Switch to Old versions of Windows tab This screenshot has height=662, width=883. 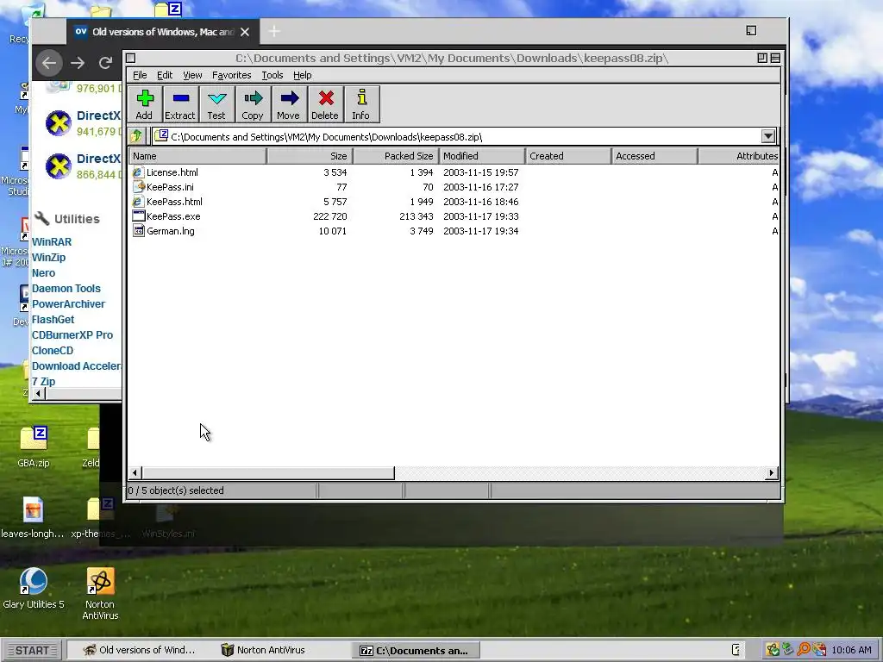tap(163, 32)
